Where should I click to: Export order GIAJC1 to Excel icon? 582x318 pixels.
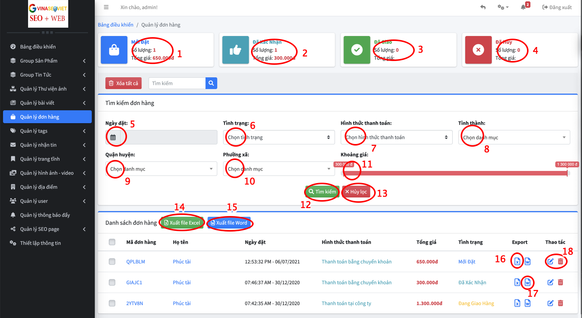click(x=517, y=282)
